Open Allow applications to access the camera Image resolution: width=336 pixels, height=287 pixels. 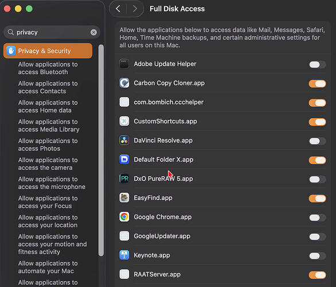48,164
